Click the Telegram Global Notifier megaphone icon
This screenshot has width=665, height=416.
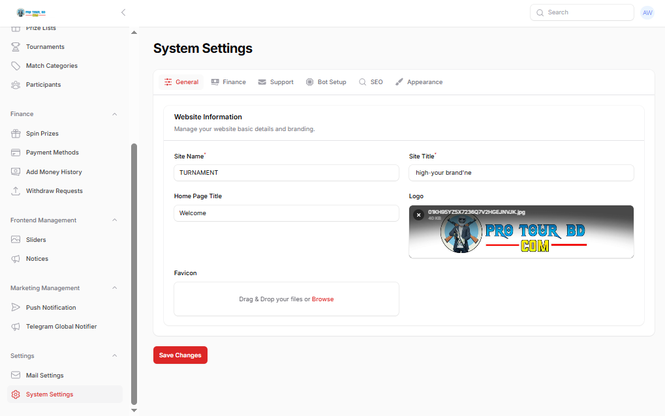tap(16, 327)
